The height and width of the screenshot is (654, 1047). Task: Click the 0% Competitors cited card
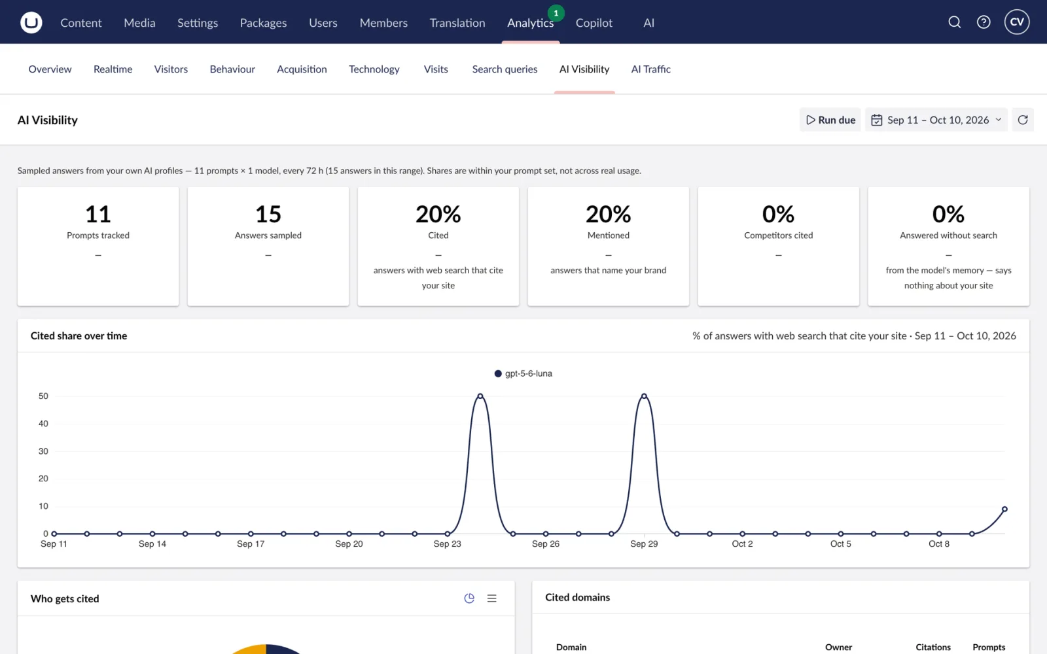(779, 247)
